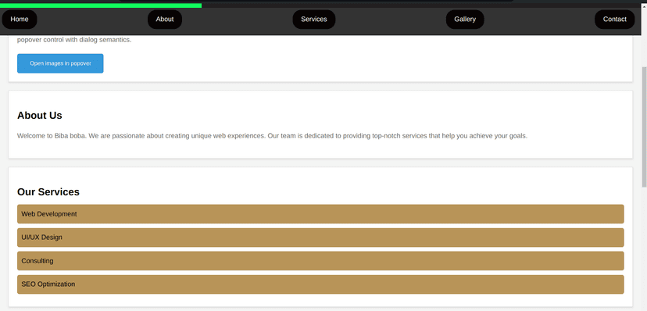Click the Our Services heading

point(48,192)
